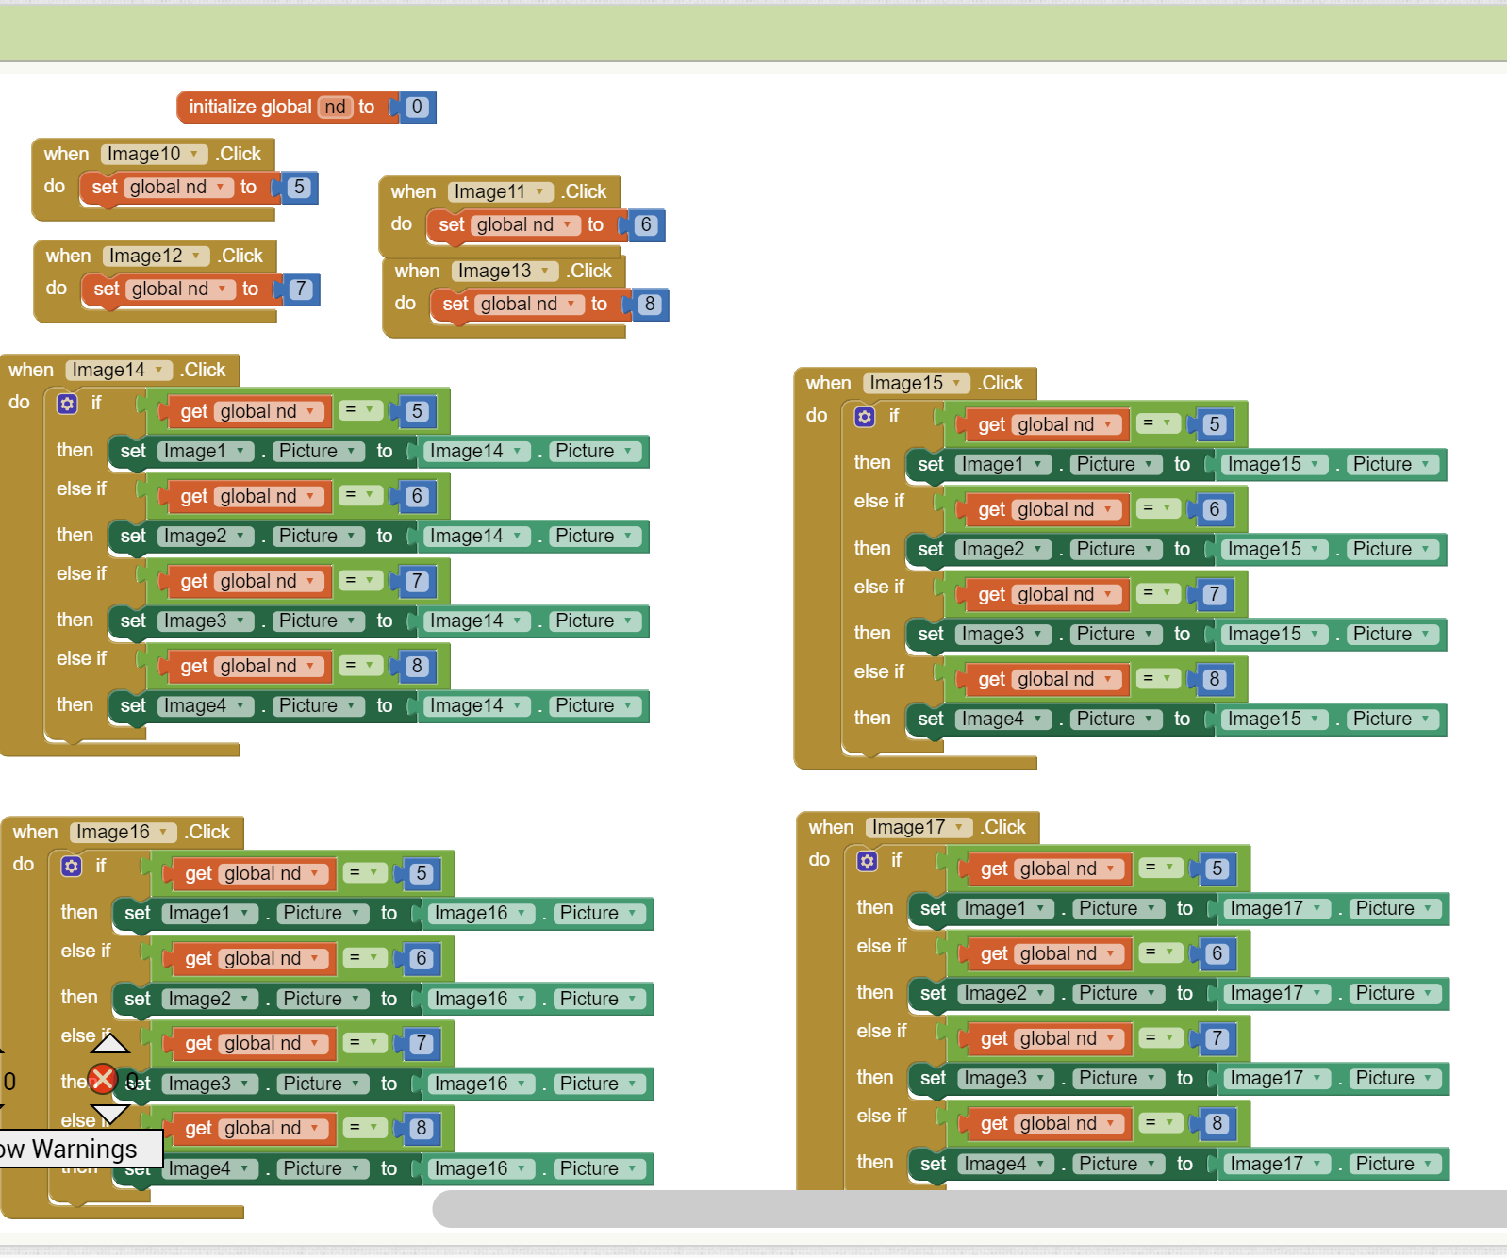Select the when Image17.Click event block
The width and height of the screenshot is (1507, 1258).
(x=830, y=828)
